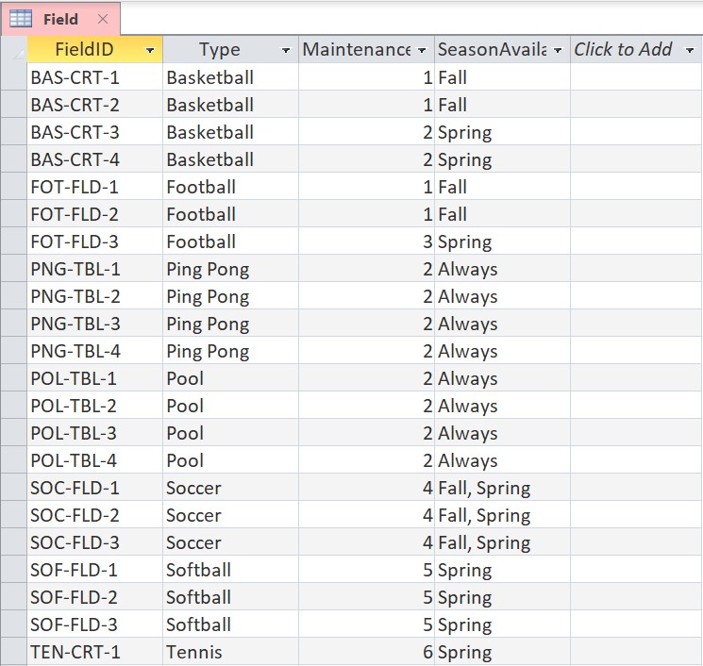
Task: Click the Click to Add column header
Action: (x=636, y=49)
